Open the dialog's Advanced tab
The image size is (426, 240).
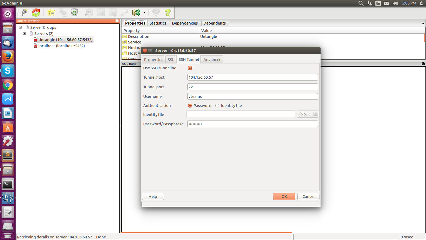coord(212,60)
